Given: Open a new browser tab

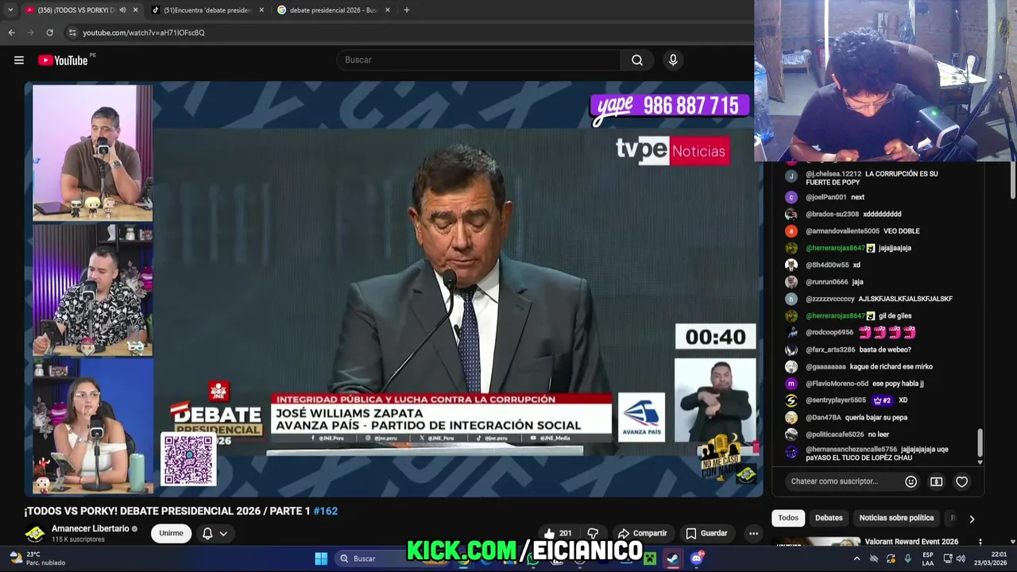Looking at the screenshot, I should (x=406, y=10).
